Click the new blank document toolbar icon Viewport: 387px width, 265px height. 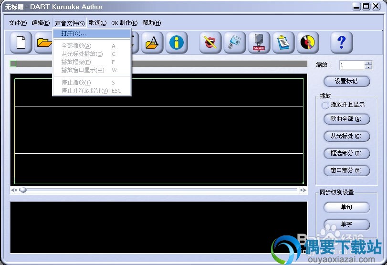coord(21,42)
